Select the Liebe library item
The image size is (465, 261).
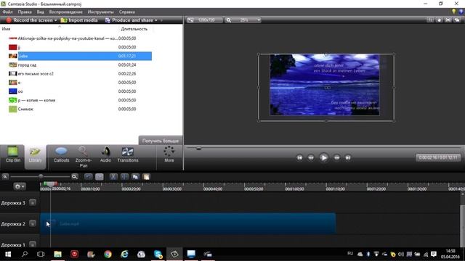[x=80, y=56]
